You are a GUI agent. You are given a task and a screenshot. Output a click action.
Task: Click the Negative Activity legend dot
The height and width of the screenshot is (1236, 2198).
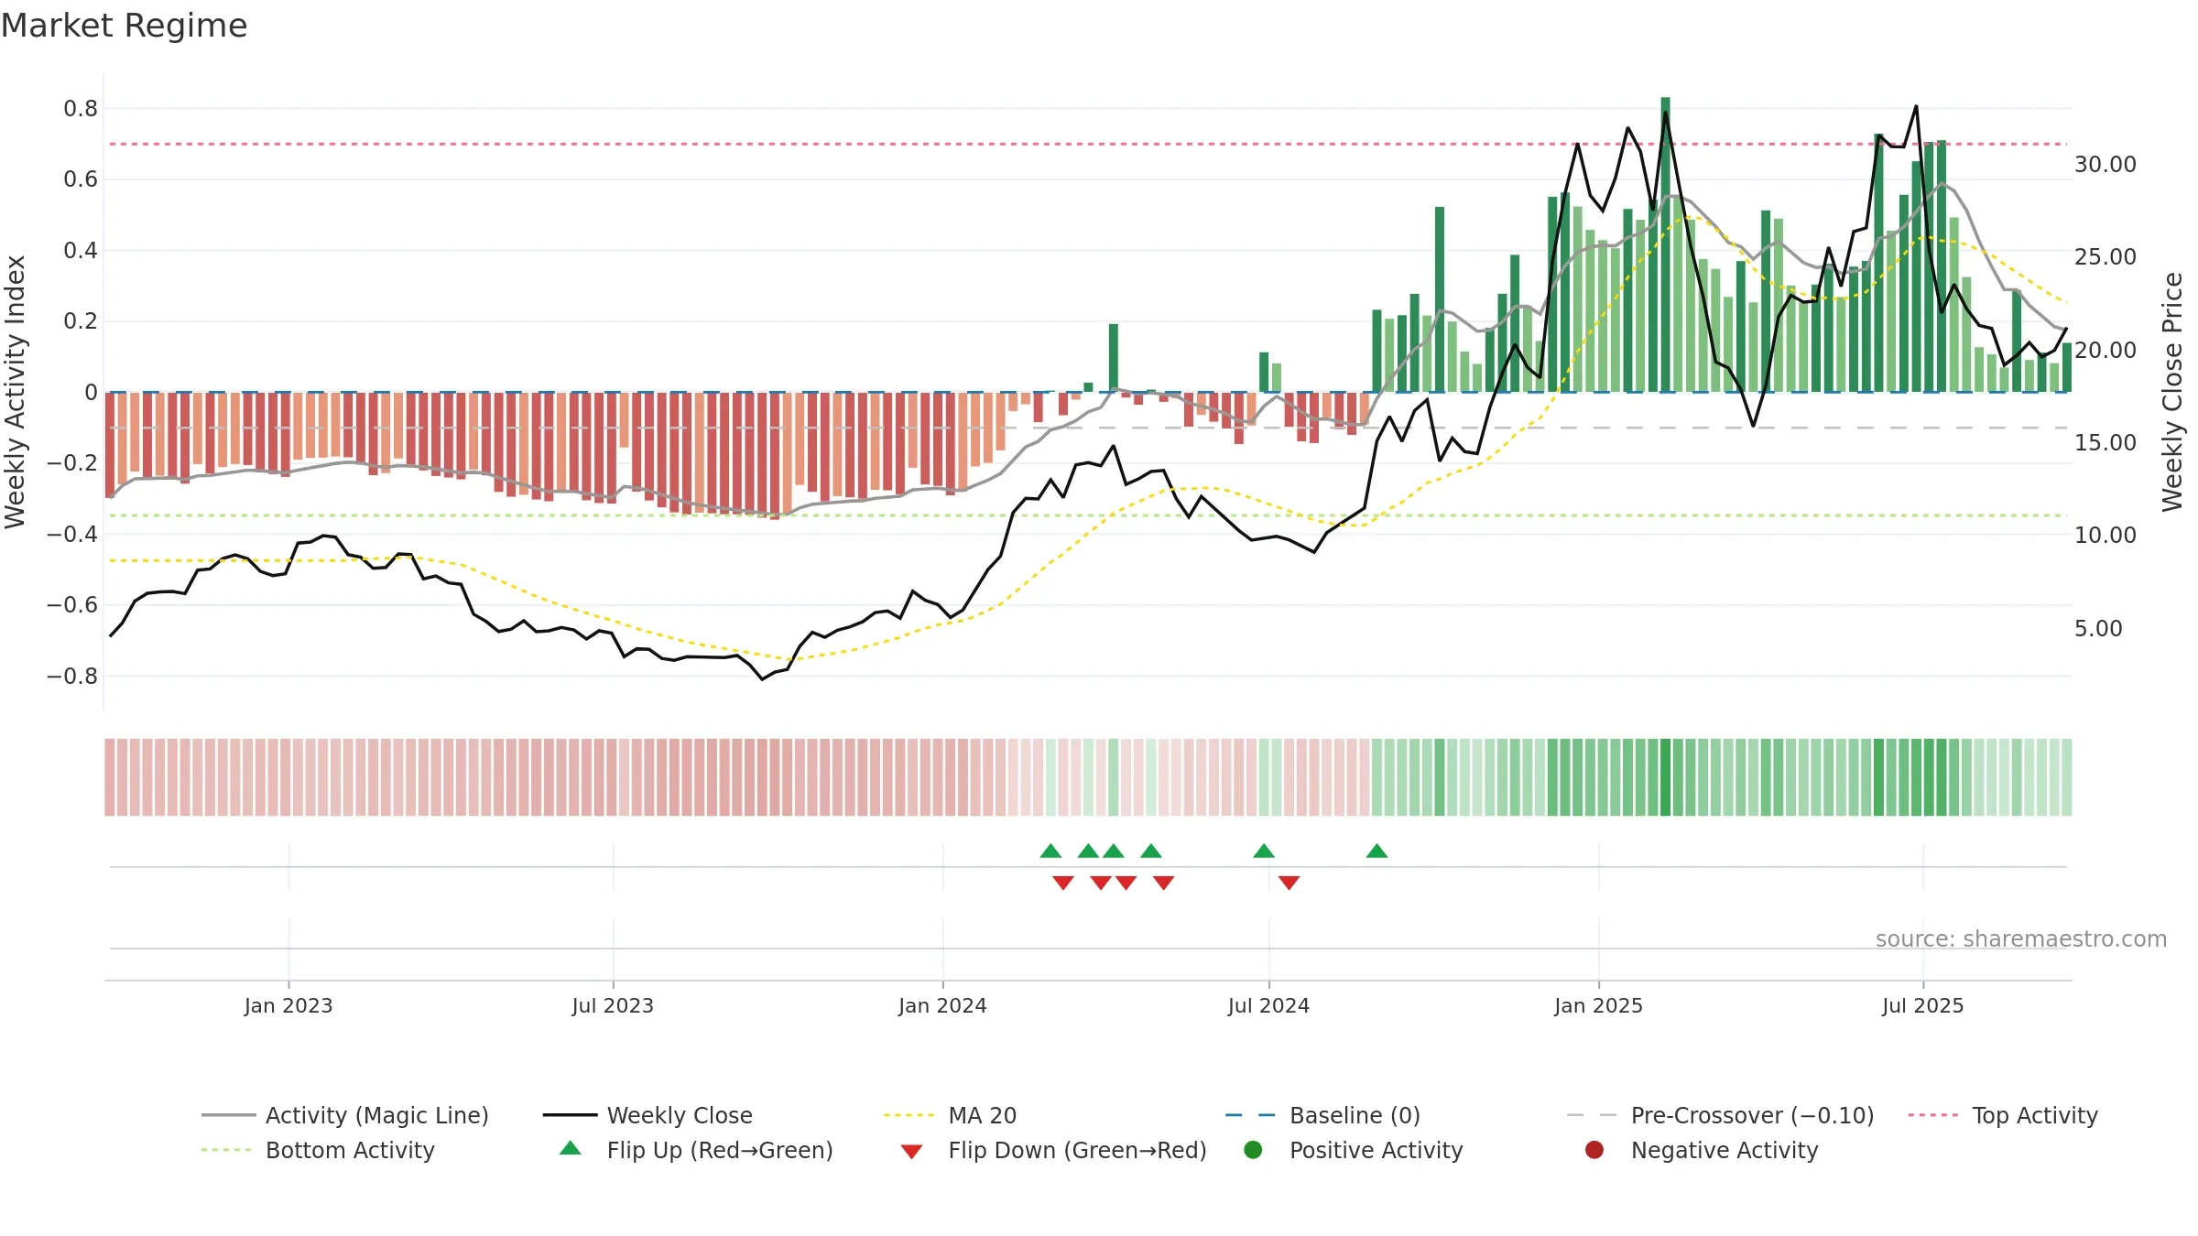1594,1150
